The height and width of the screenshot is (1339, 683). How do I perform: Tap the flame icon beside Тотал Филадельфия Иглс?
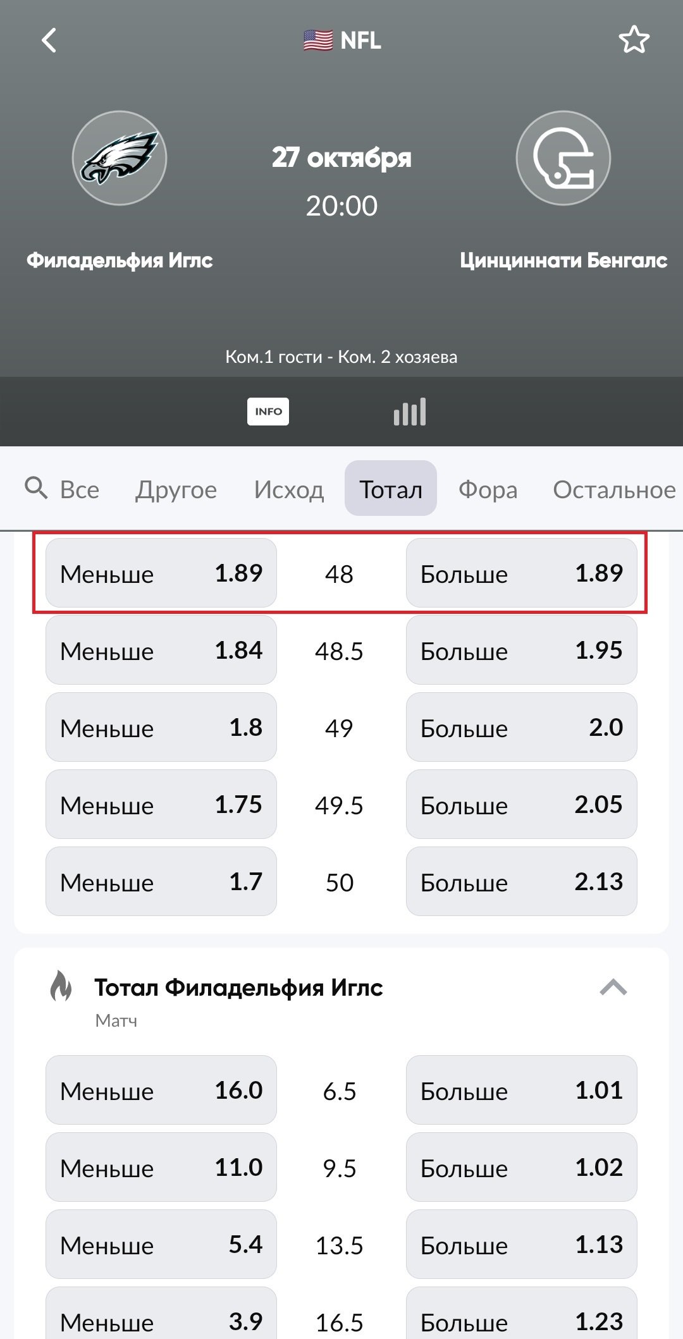pos(61,986)
